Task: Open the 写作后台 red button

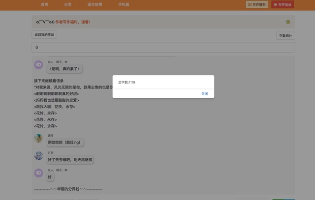Action: 282,4
